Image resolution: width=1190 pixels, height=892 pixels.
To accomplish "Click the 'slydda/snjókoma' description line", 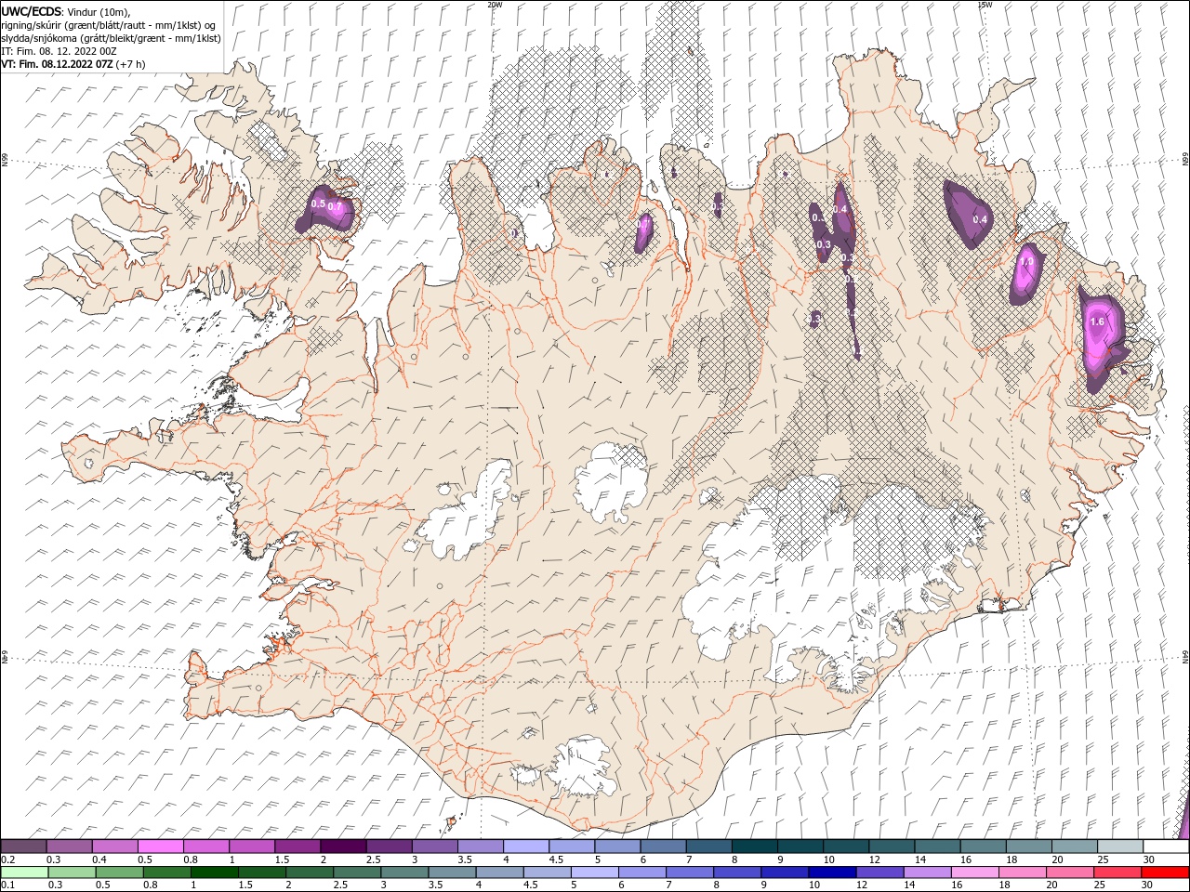I will 111,38.
